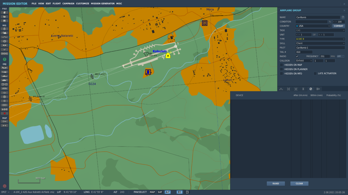Toggle the highlighted status bar map button
The width and height of the screenshot is (348, 195).
(x=179, y=192)
